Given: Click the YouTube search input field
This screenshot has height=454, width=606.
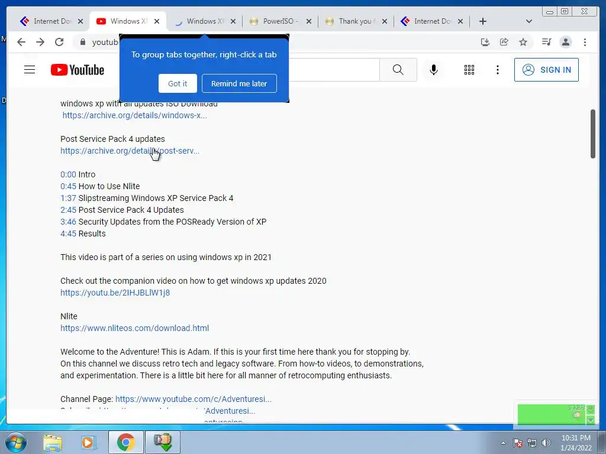Looking at the screenshot, I should [x=334, y=70].
